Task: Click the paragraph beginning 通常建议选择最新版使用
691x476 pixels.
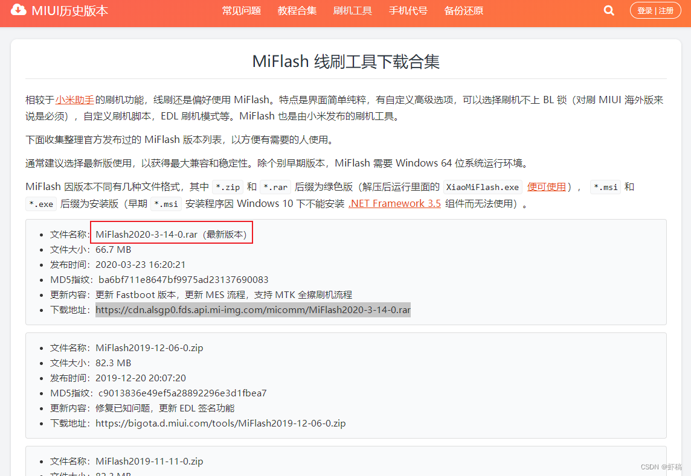Action: [277, 163]
